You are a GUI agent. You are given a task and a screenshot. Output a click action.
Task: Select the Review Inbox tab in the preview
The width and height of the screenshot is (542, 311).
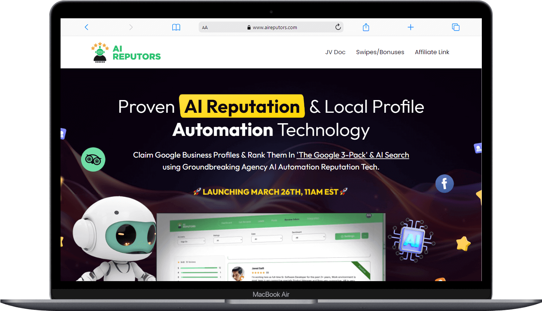pos(292,220)
